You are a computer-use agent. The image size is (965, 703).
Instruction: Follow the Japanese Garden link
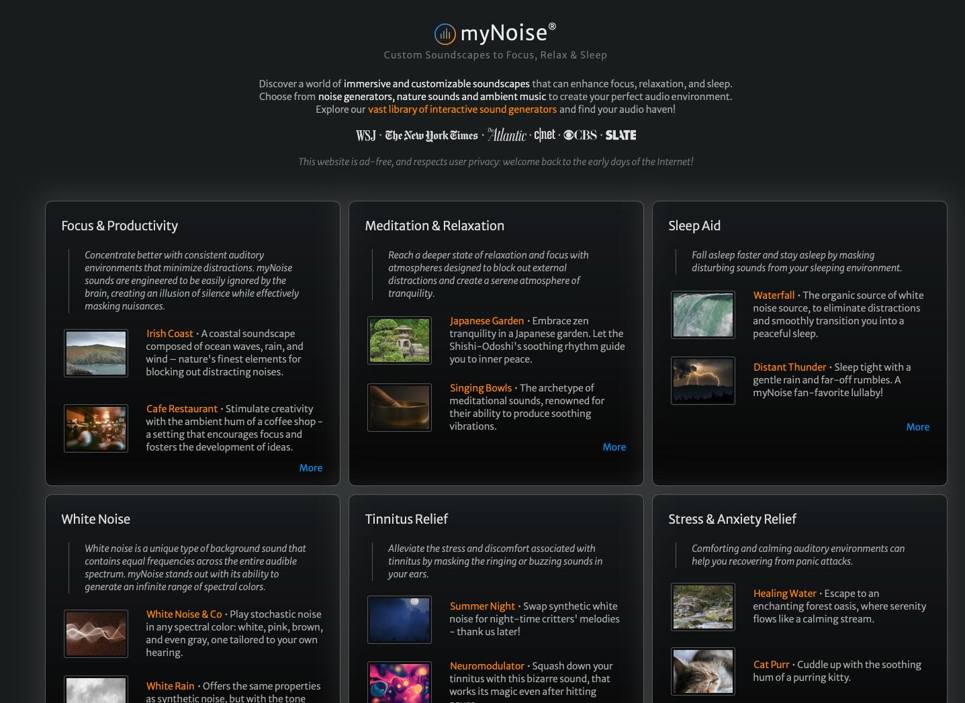pos(487,321)
